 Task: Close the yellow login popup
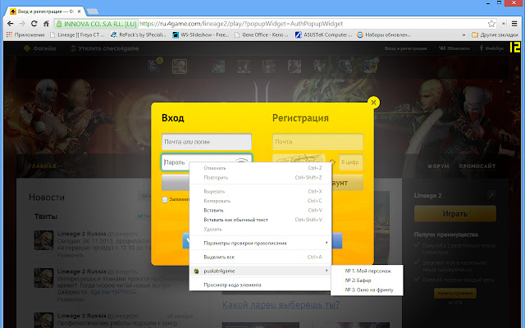point(374,102)
